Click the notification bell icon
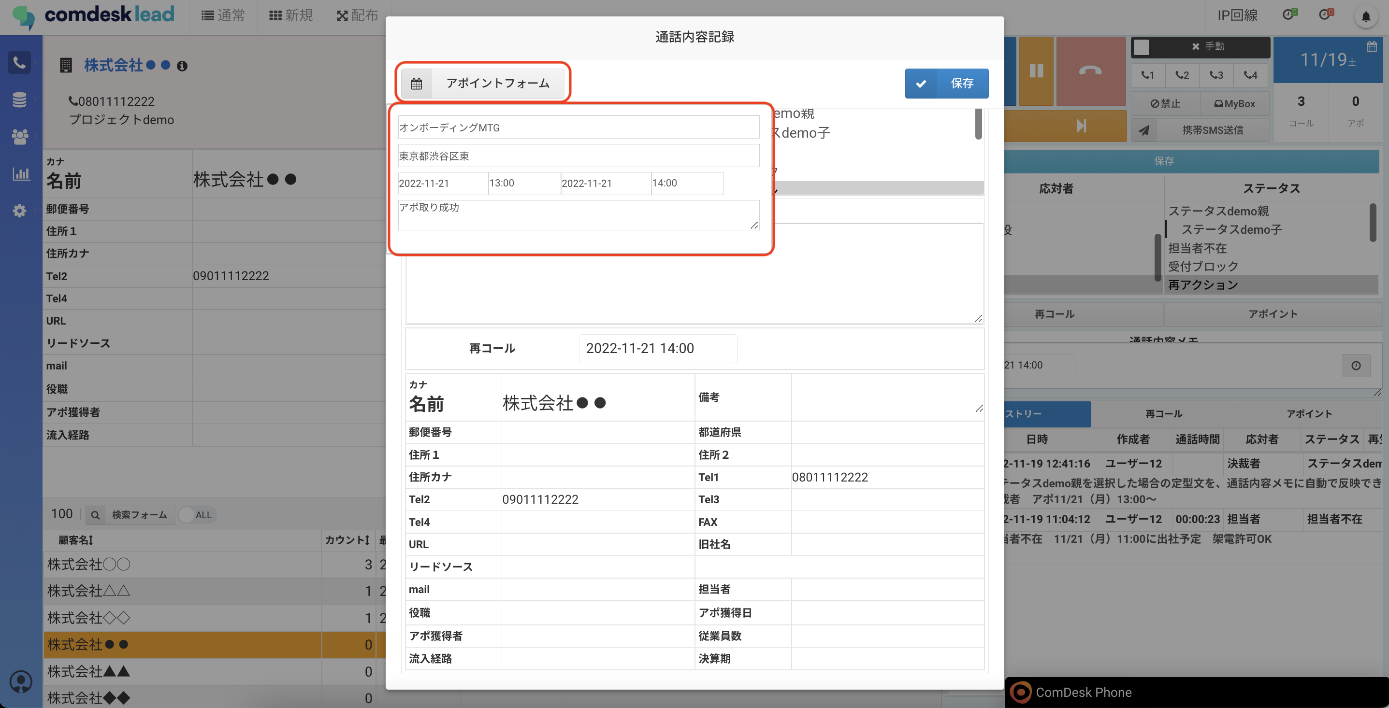The image size is (1389, 708). point(1366,16)
